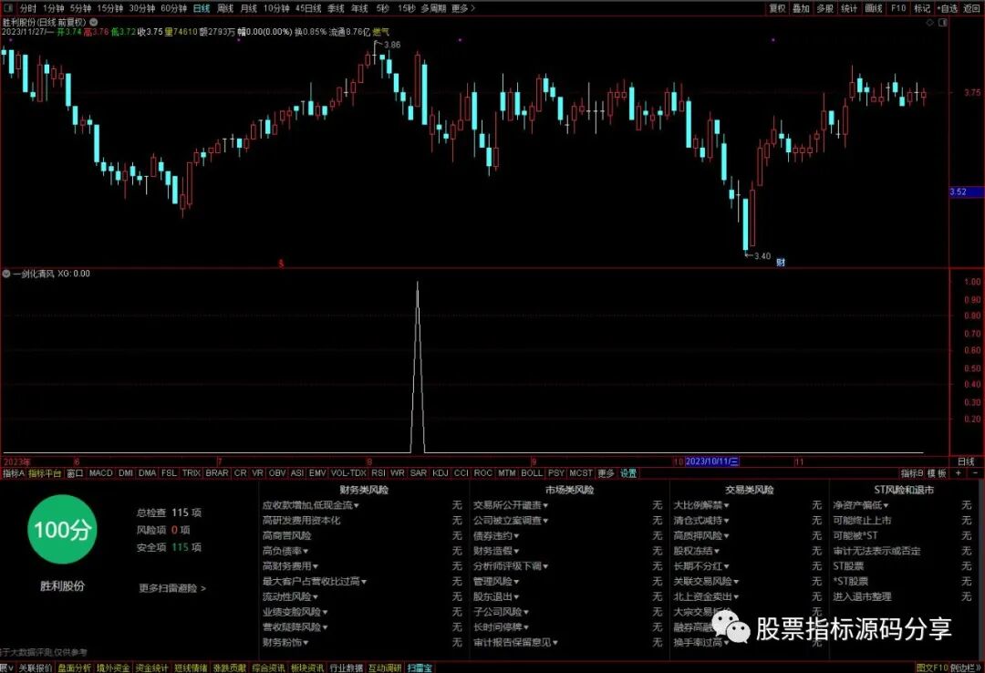This screenshot has width=985, height=673.
Task: Click the plus button right of 模板
Action: click(x=958, y=473)
